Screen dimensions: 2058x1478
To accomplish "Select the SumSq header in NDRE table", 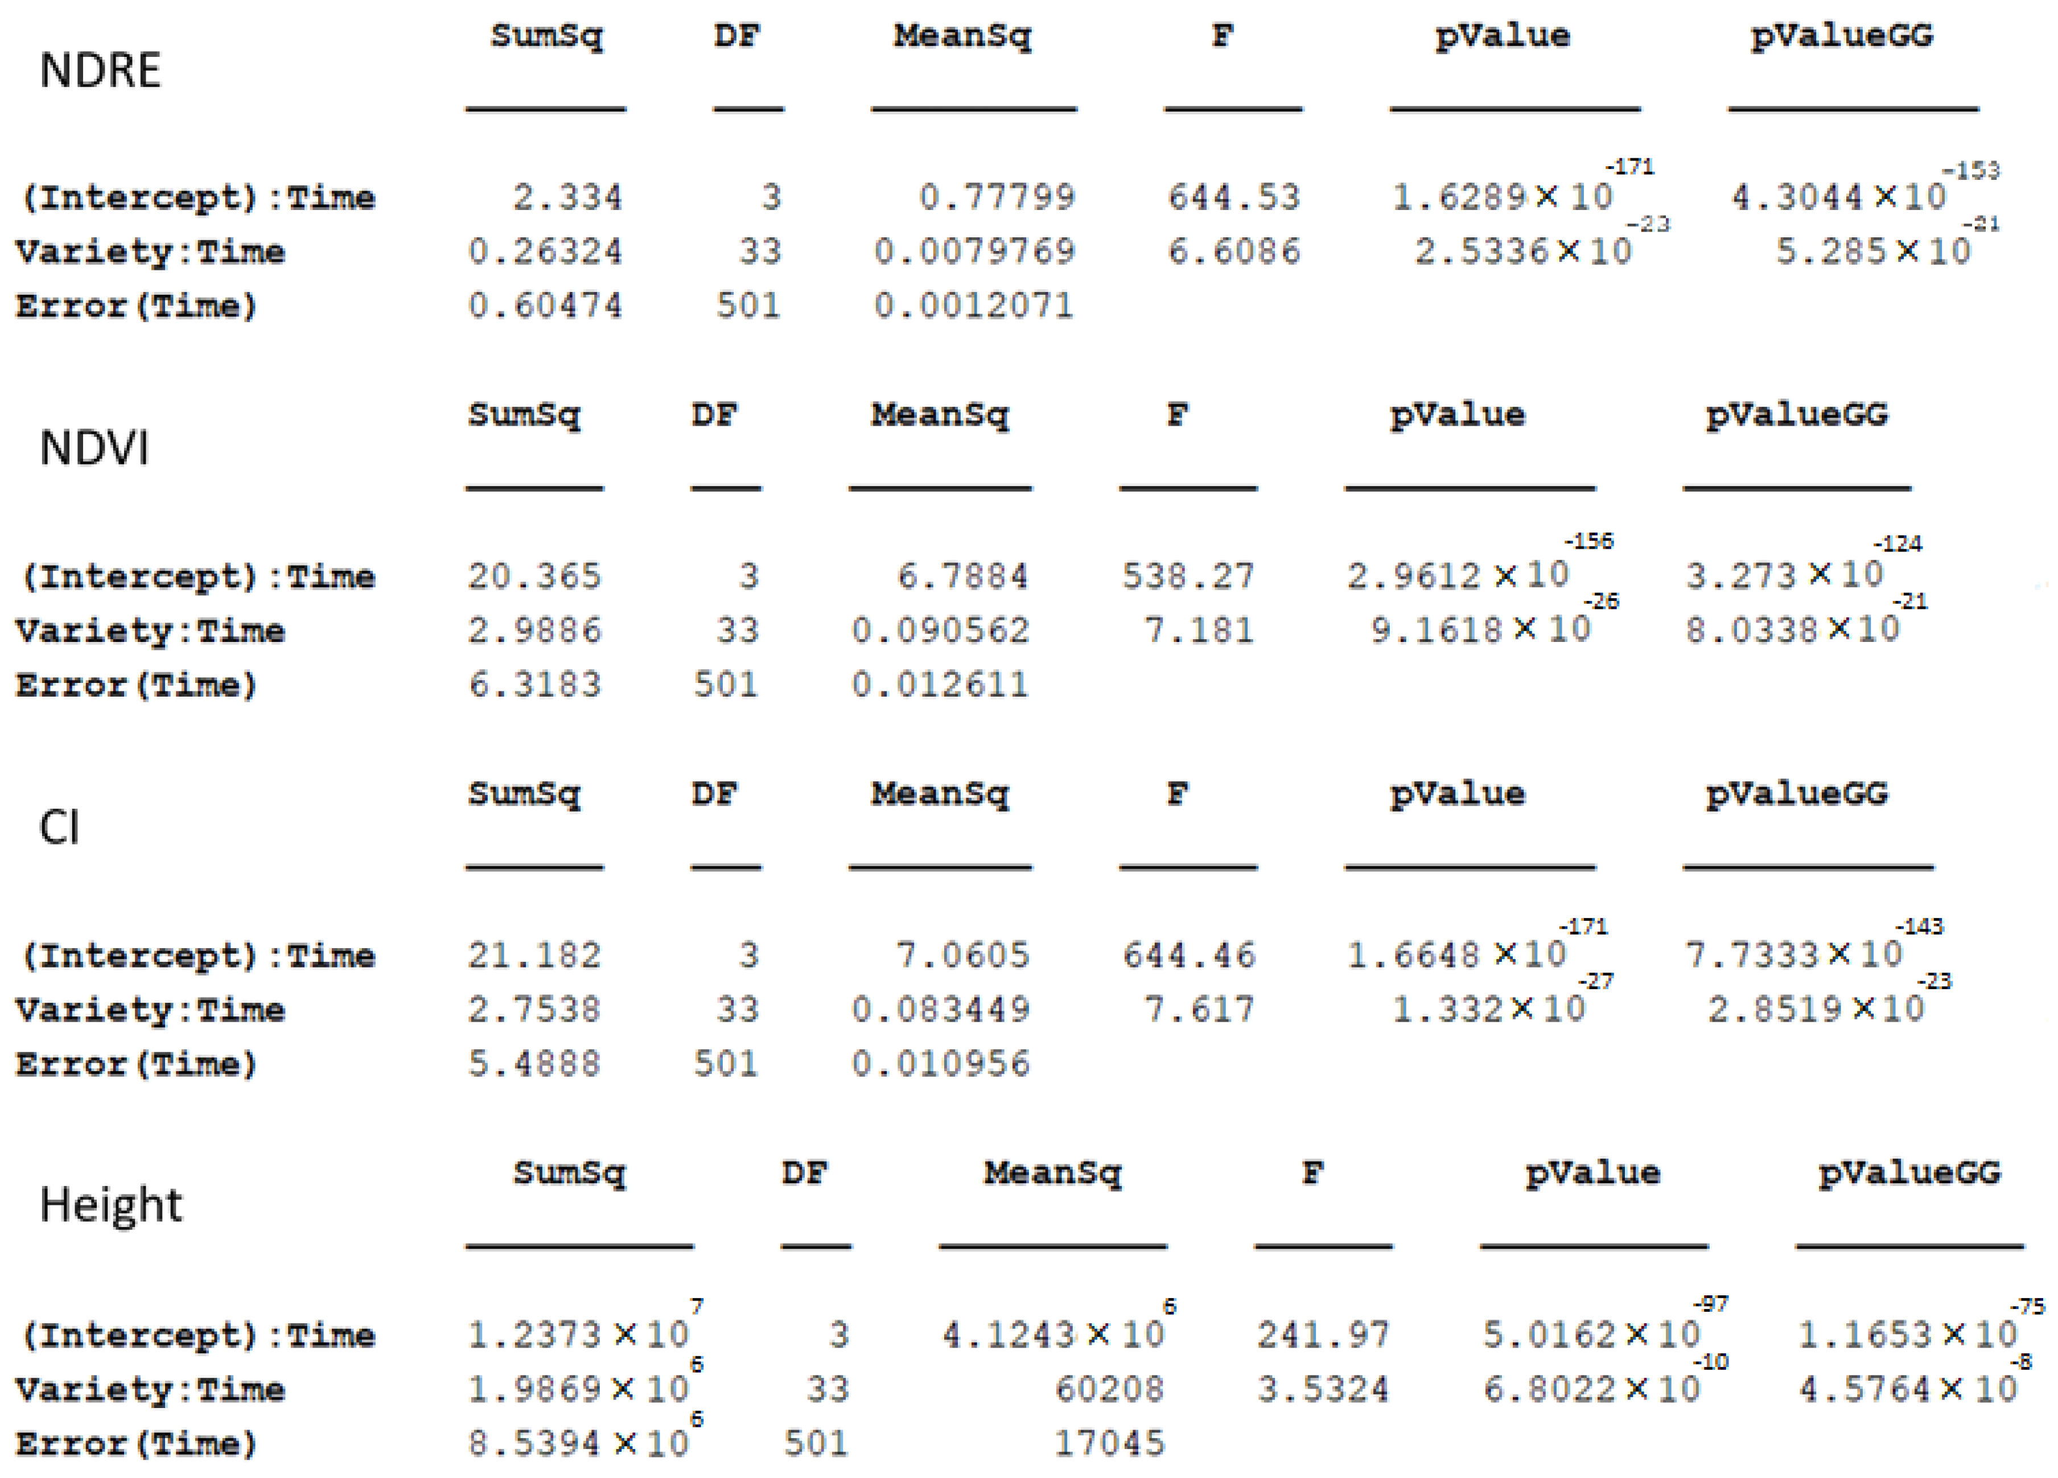I will 546,37.
